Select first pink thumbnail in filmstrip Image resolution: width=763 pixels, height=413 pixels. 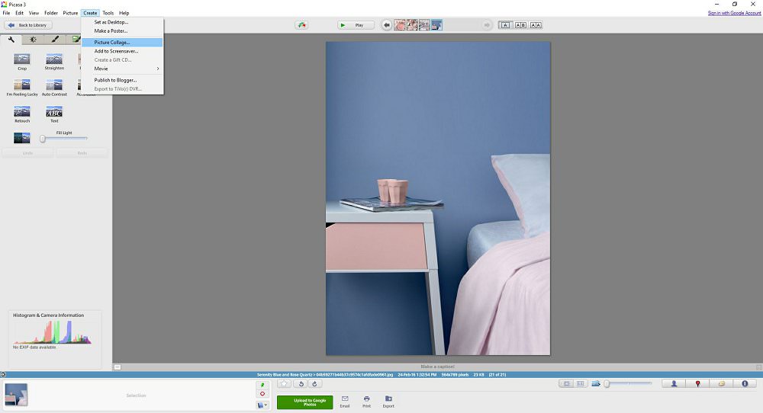(x=400, y=25)
